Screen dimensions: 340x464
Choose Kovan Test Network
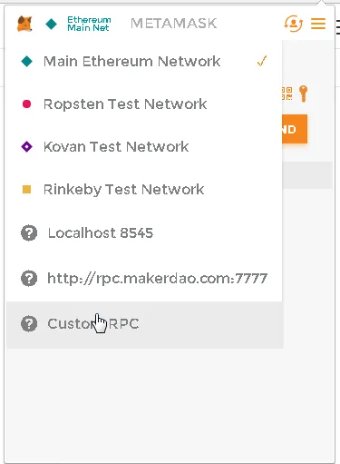click(144, 147)
